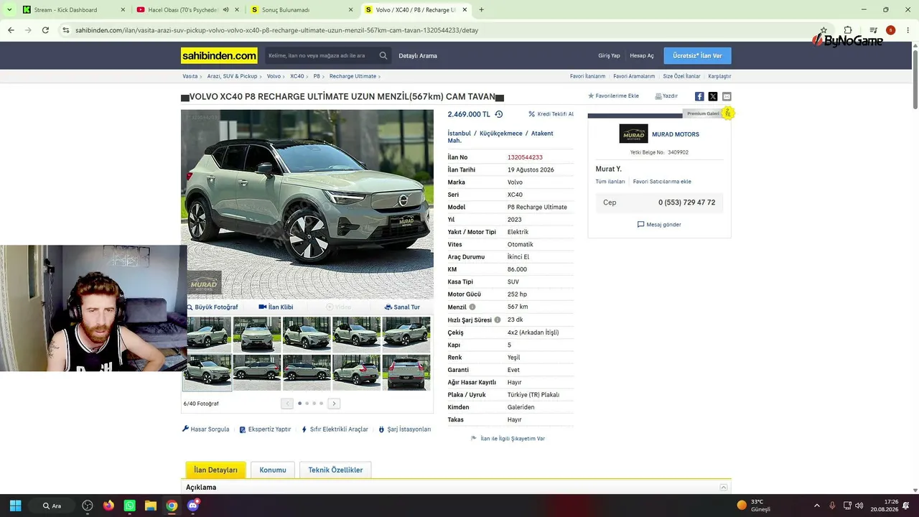The width and height of the screenshot is (919, 517).
Task: Click the Karşılaştır link
Action: pyautogui.click(x=719, y=76)
